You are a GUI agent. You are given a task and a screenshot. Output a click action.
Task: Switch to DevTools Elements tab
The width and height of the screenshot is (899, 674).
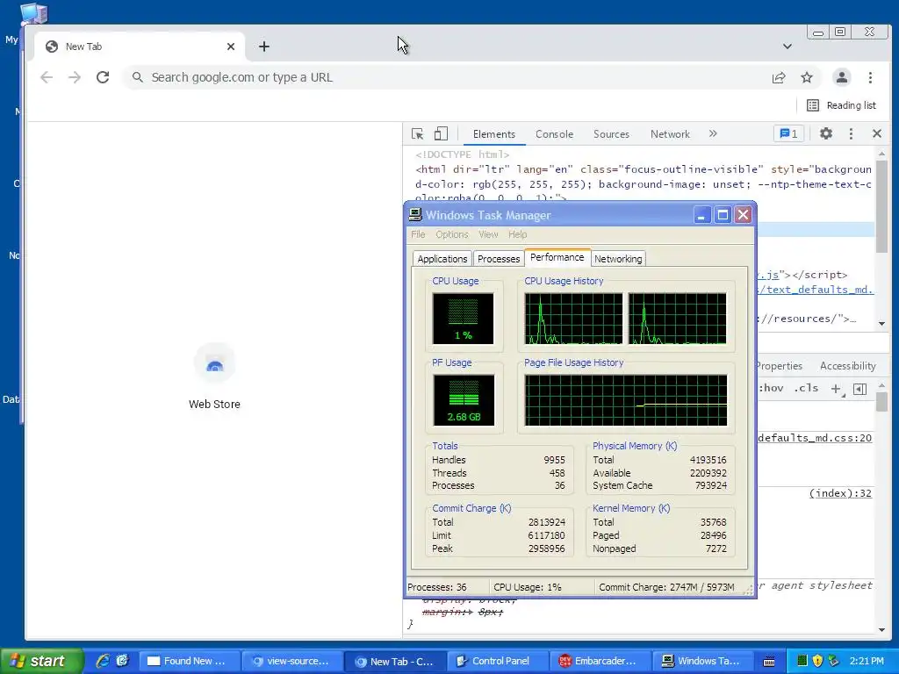(493, 134)
